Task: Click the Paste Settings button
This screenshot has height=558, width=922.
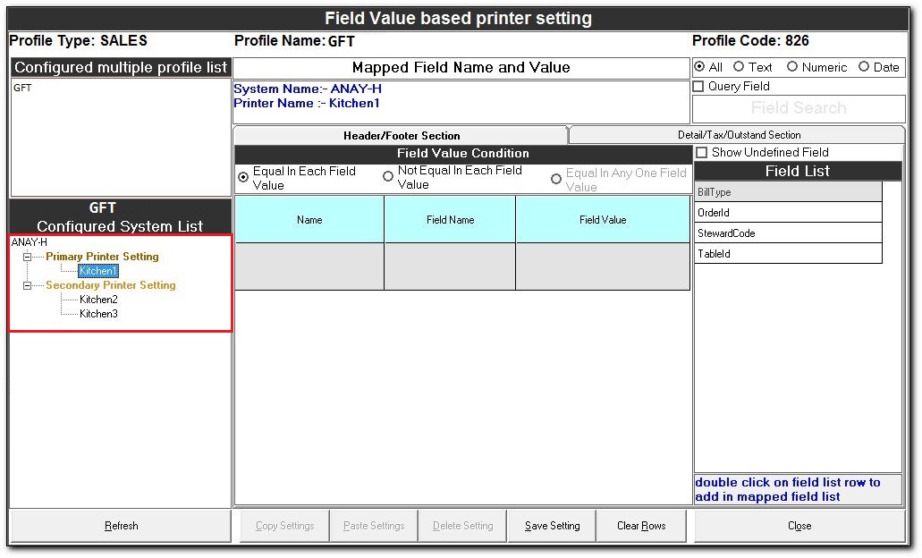Action: pyautogui.click(x=374, y=526)
